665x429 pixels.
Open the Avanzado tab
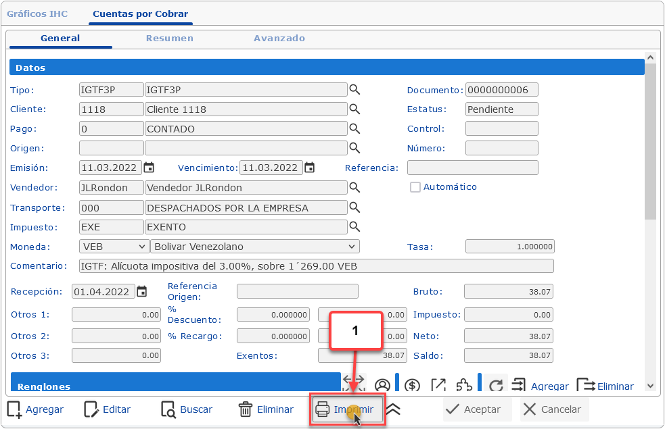click(279, 39)
